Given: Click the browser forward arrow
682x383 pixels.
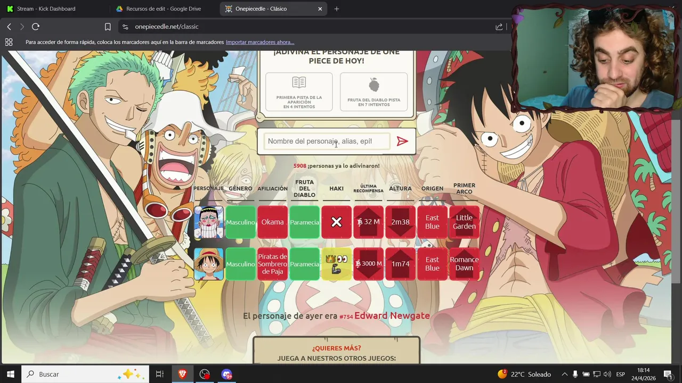Looking at the screenshot, I should pyautogui.click(x=22, y=27).
